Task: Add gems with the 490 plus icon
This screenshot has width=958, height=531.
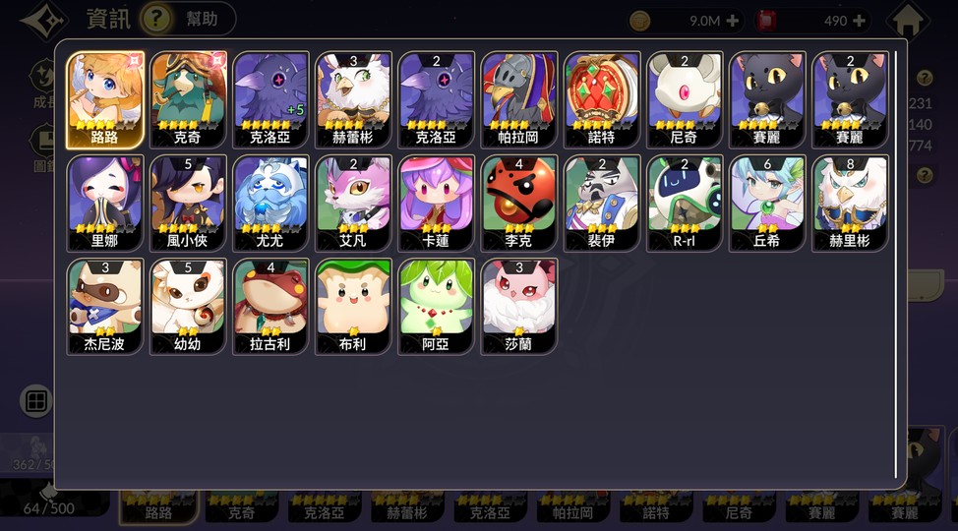Action: [x=859, y=21]
